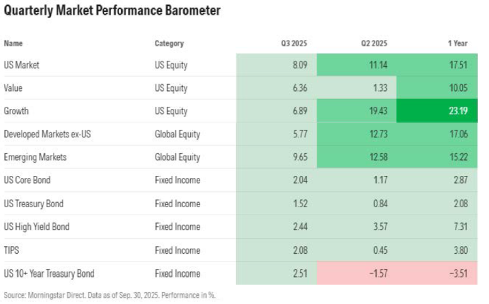
Task: Select the Name column header
Action: (x=13, y=43)
